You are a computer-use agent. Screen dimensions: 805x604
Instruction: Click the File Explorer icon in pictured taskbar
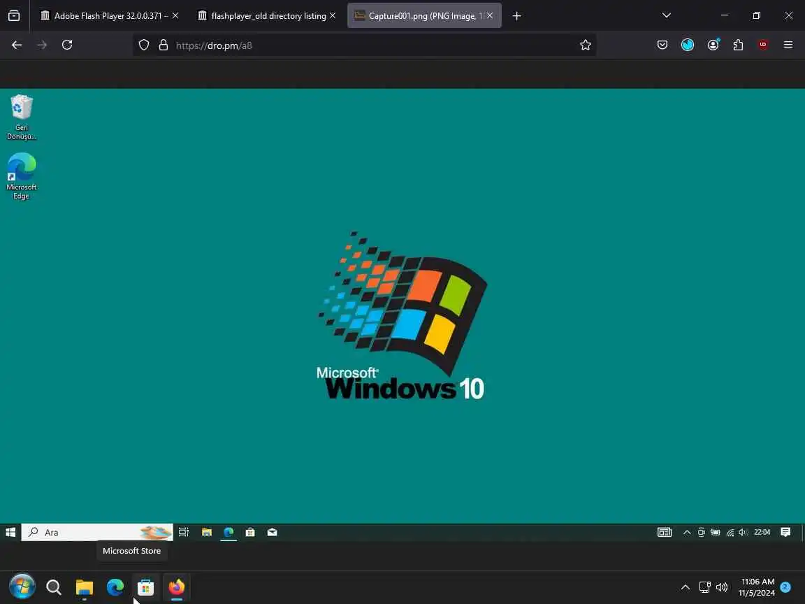point(207,532)
